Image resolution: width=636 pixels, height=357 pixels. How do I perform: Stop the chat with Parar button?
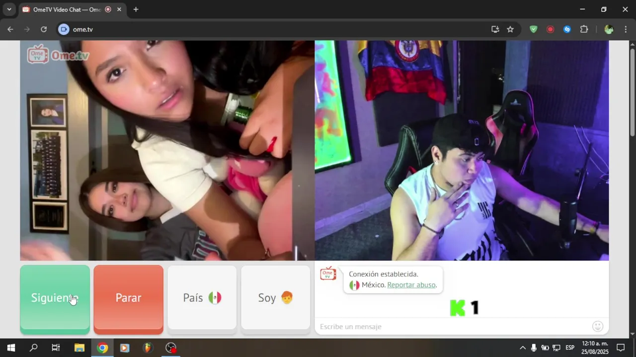128,299
